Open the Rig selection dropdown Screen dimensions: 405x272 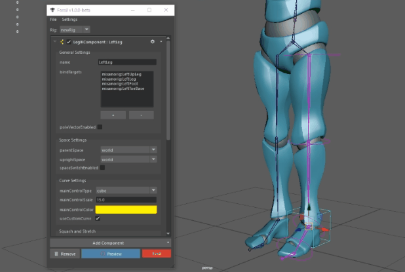[x=74, y=29]
